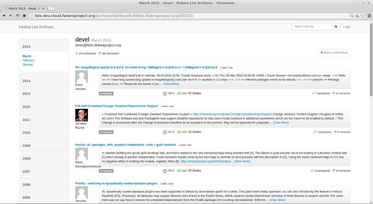The width and height of the screenshot is (373, 204).
Task: Go to browser home page icon
Action: tap(25, 16)
